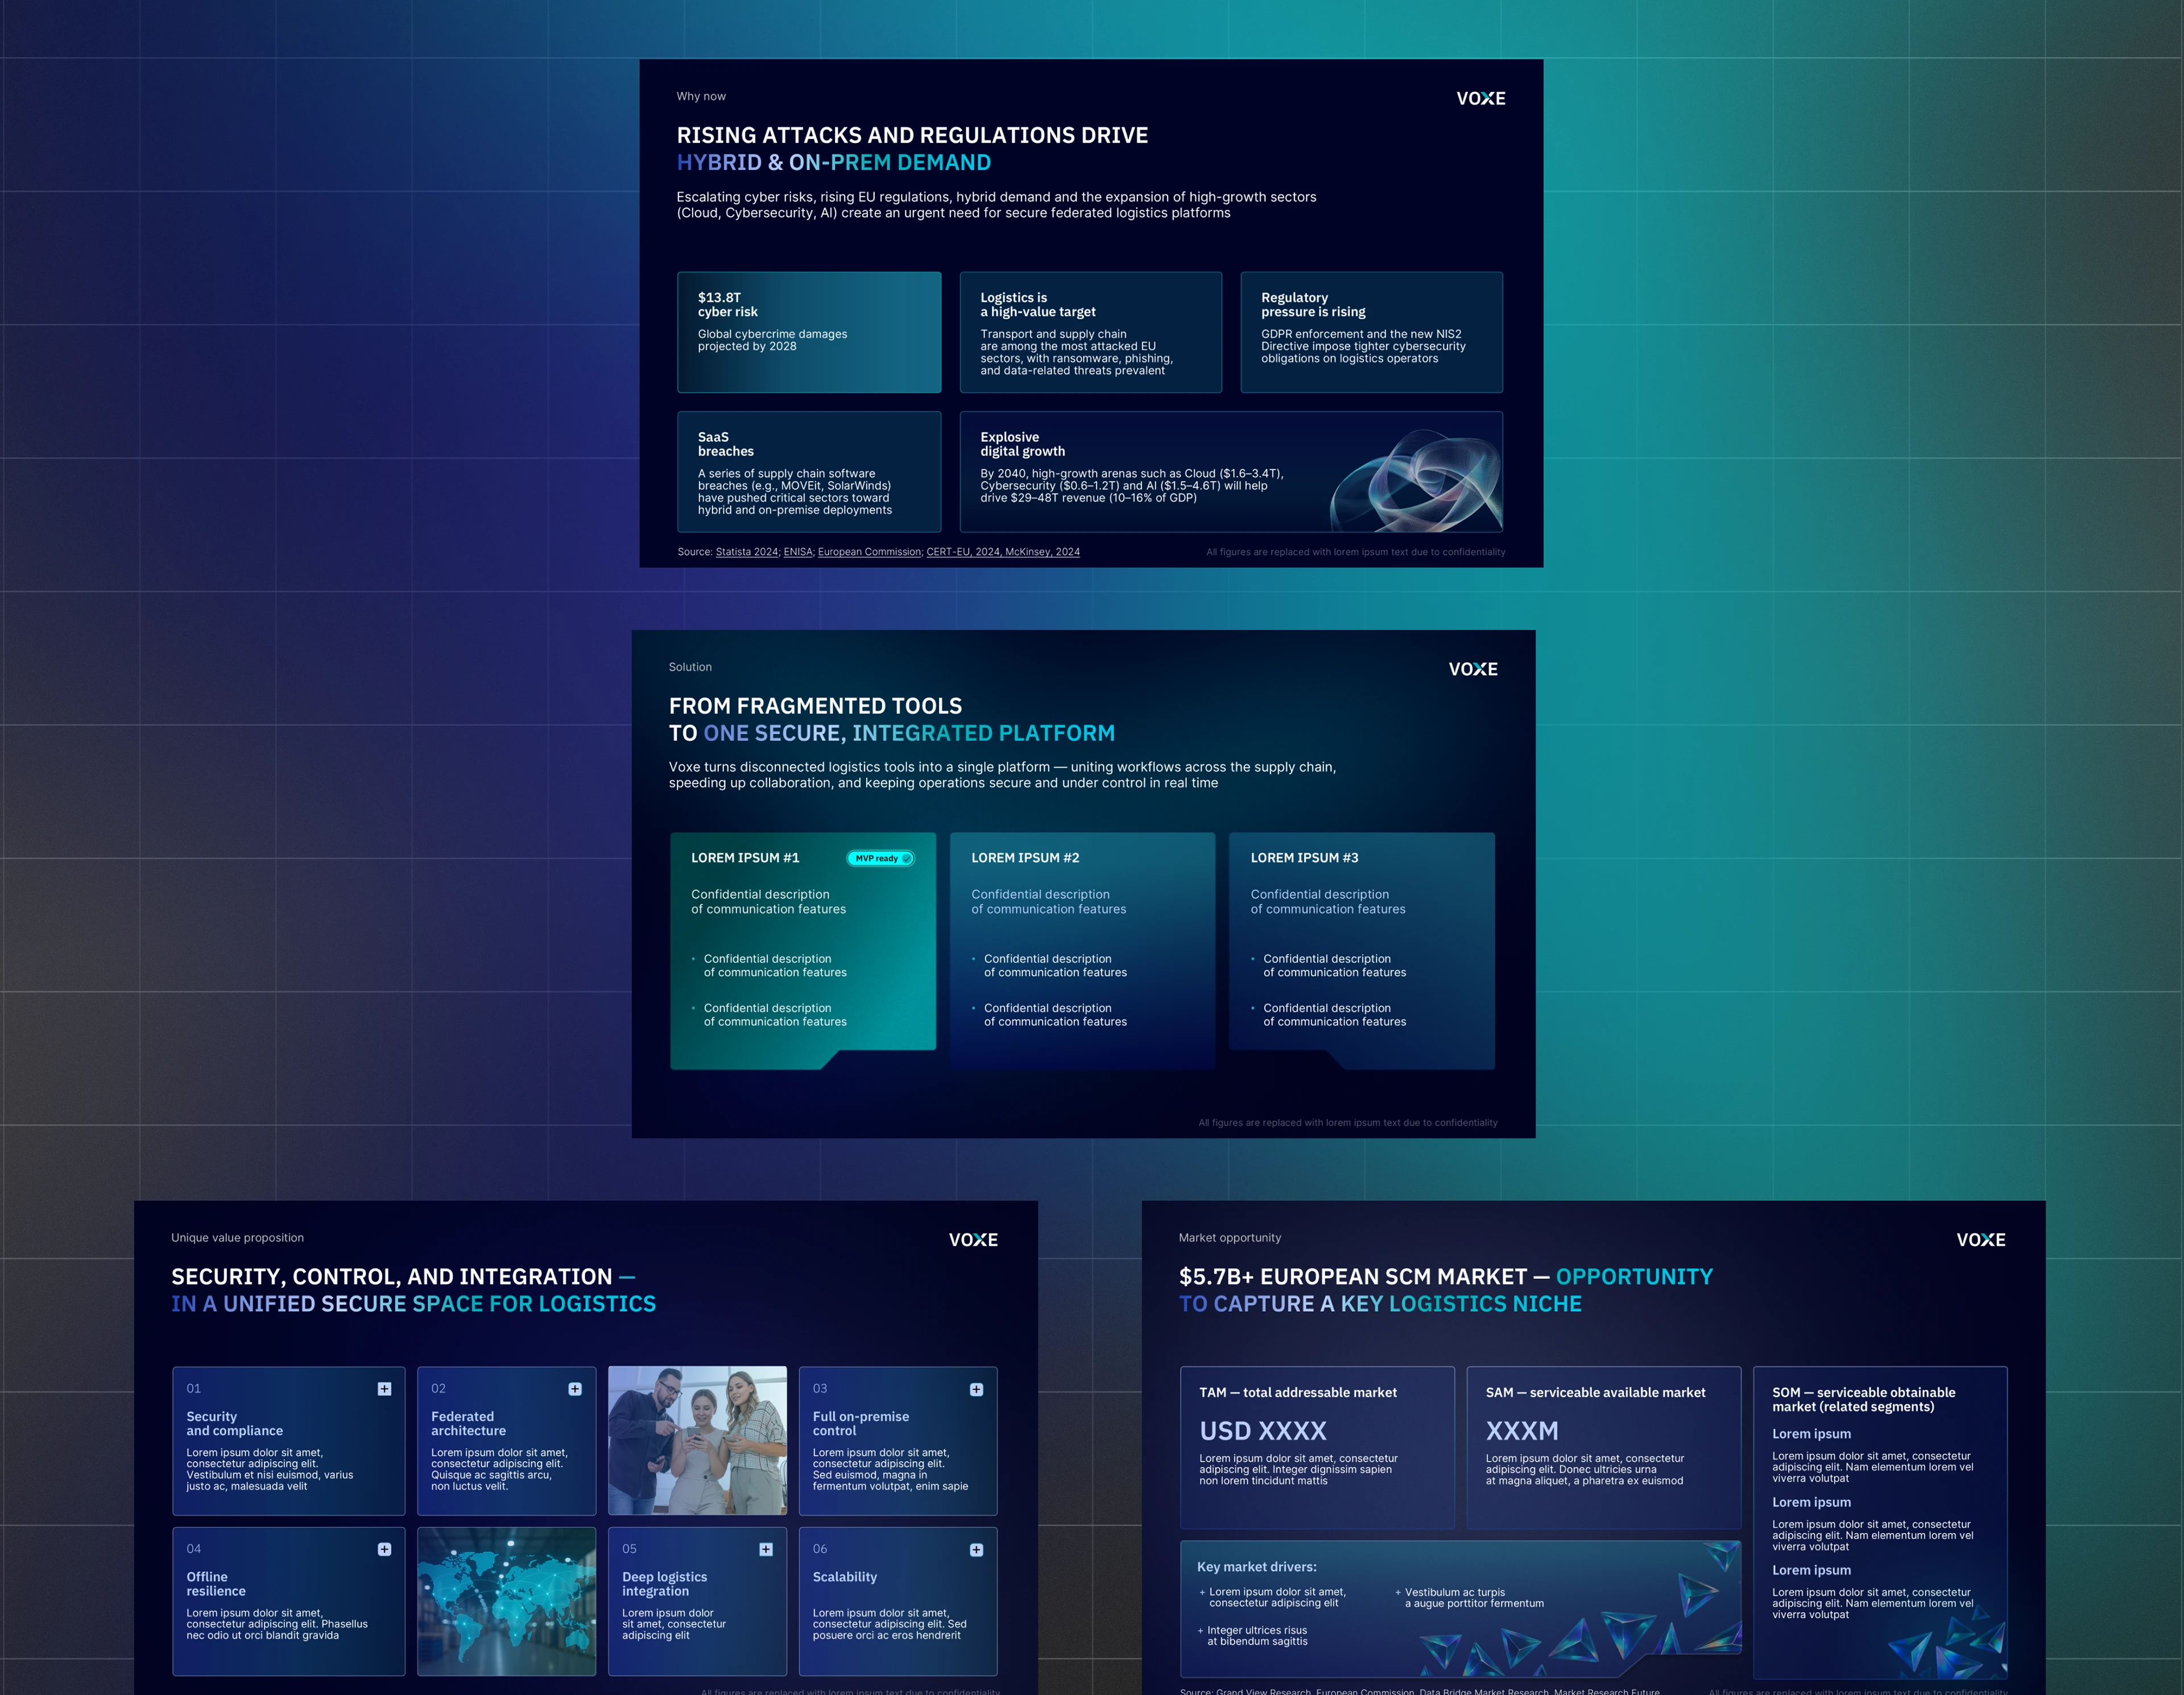
Task: Click plus icon on Deep logistics integration card
Action: [x=766, y=1549]
